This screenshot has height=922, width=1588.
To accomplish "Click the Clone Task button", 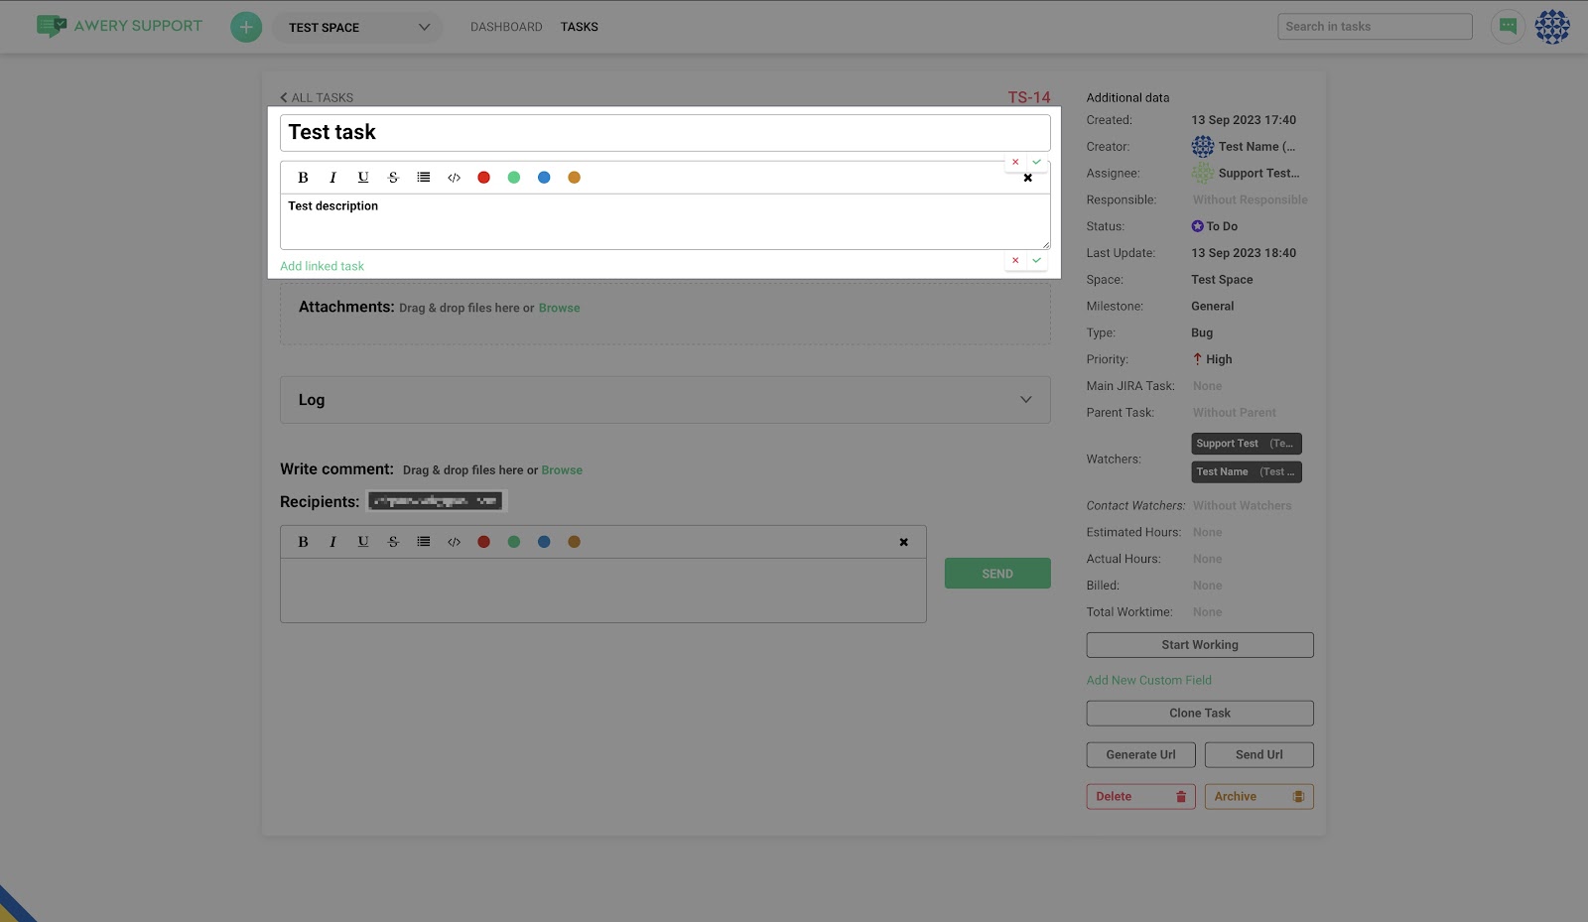I will click(1199, 713).
